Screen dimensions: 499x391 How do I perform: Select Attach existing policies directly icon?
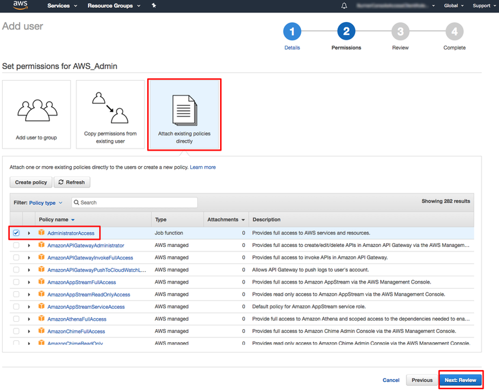(184, 110)
